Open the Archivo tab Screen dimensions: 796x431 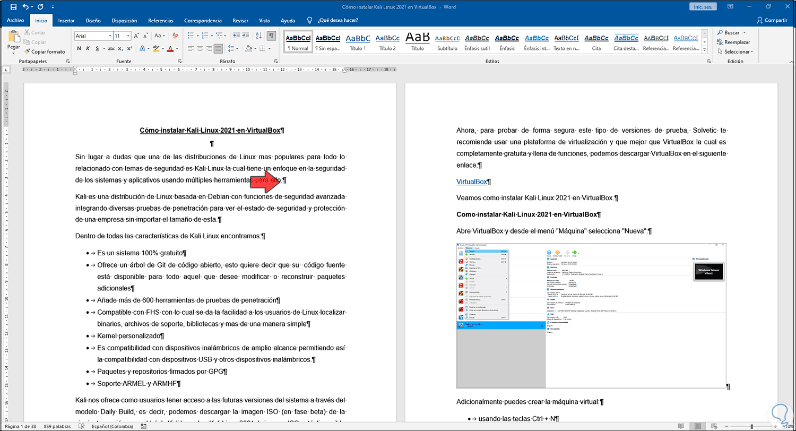tap(15, 20)
